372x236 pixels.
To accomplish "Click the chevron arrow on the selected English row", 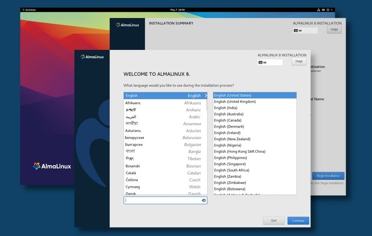I will [x=206, y=96].
